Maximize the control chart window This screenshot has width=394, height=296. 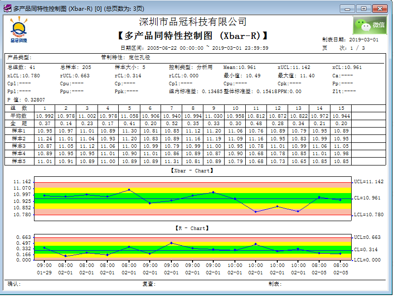pyautogui.click(x=363, y=9)
